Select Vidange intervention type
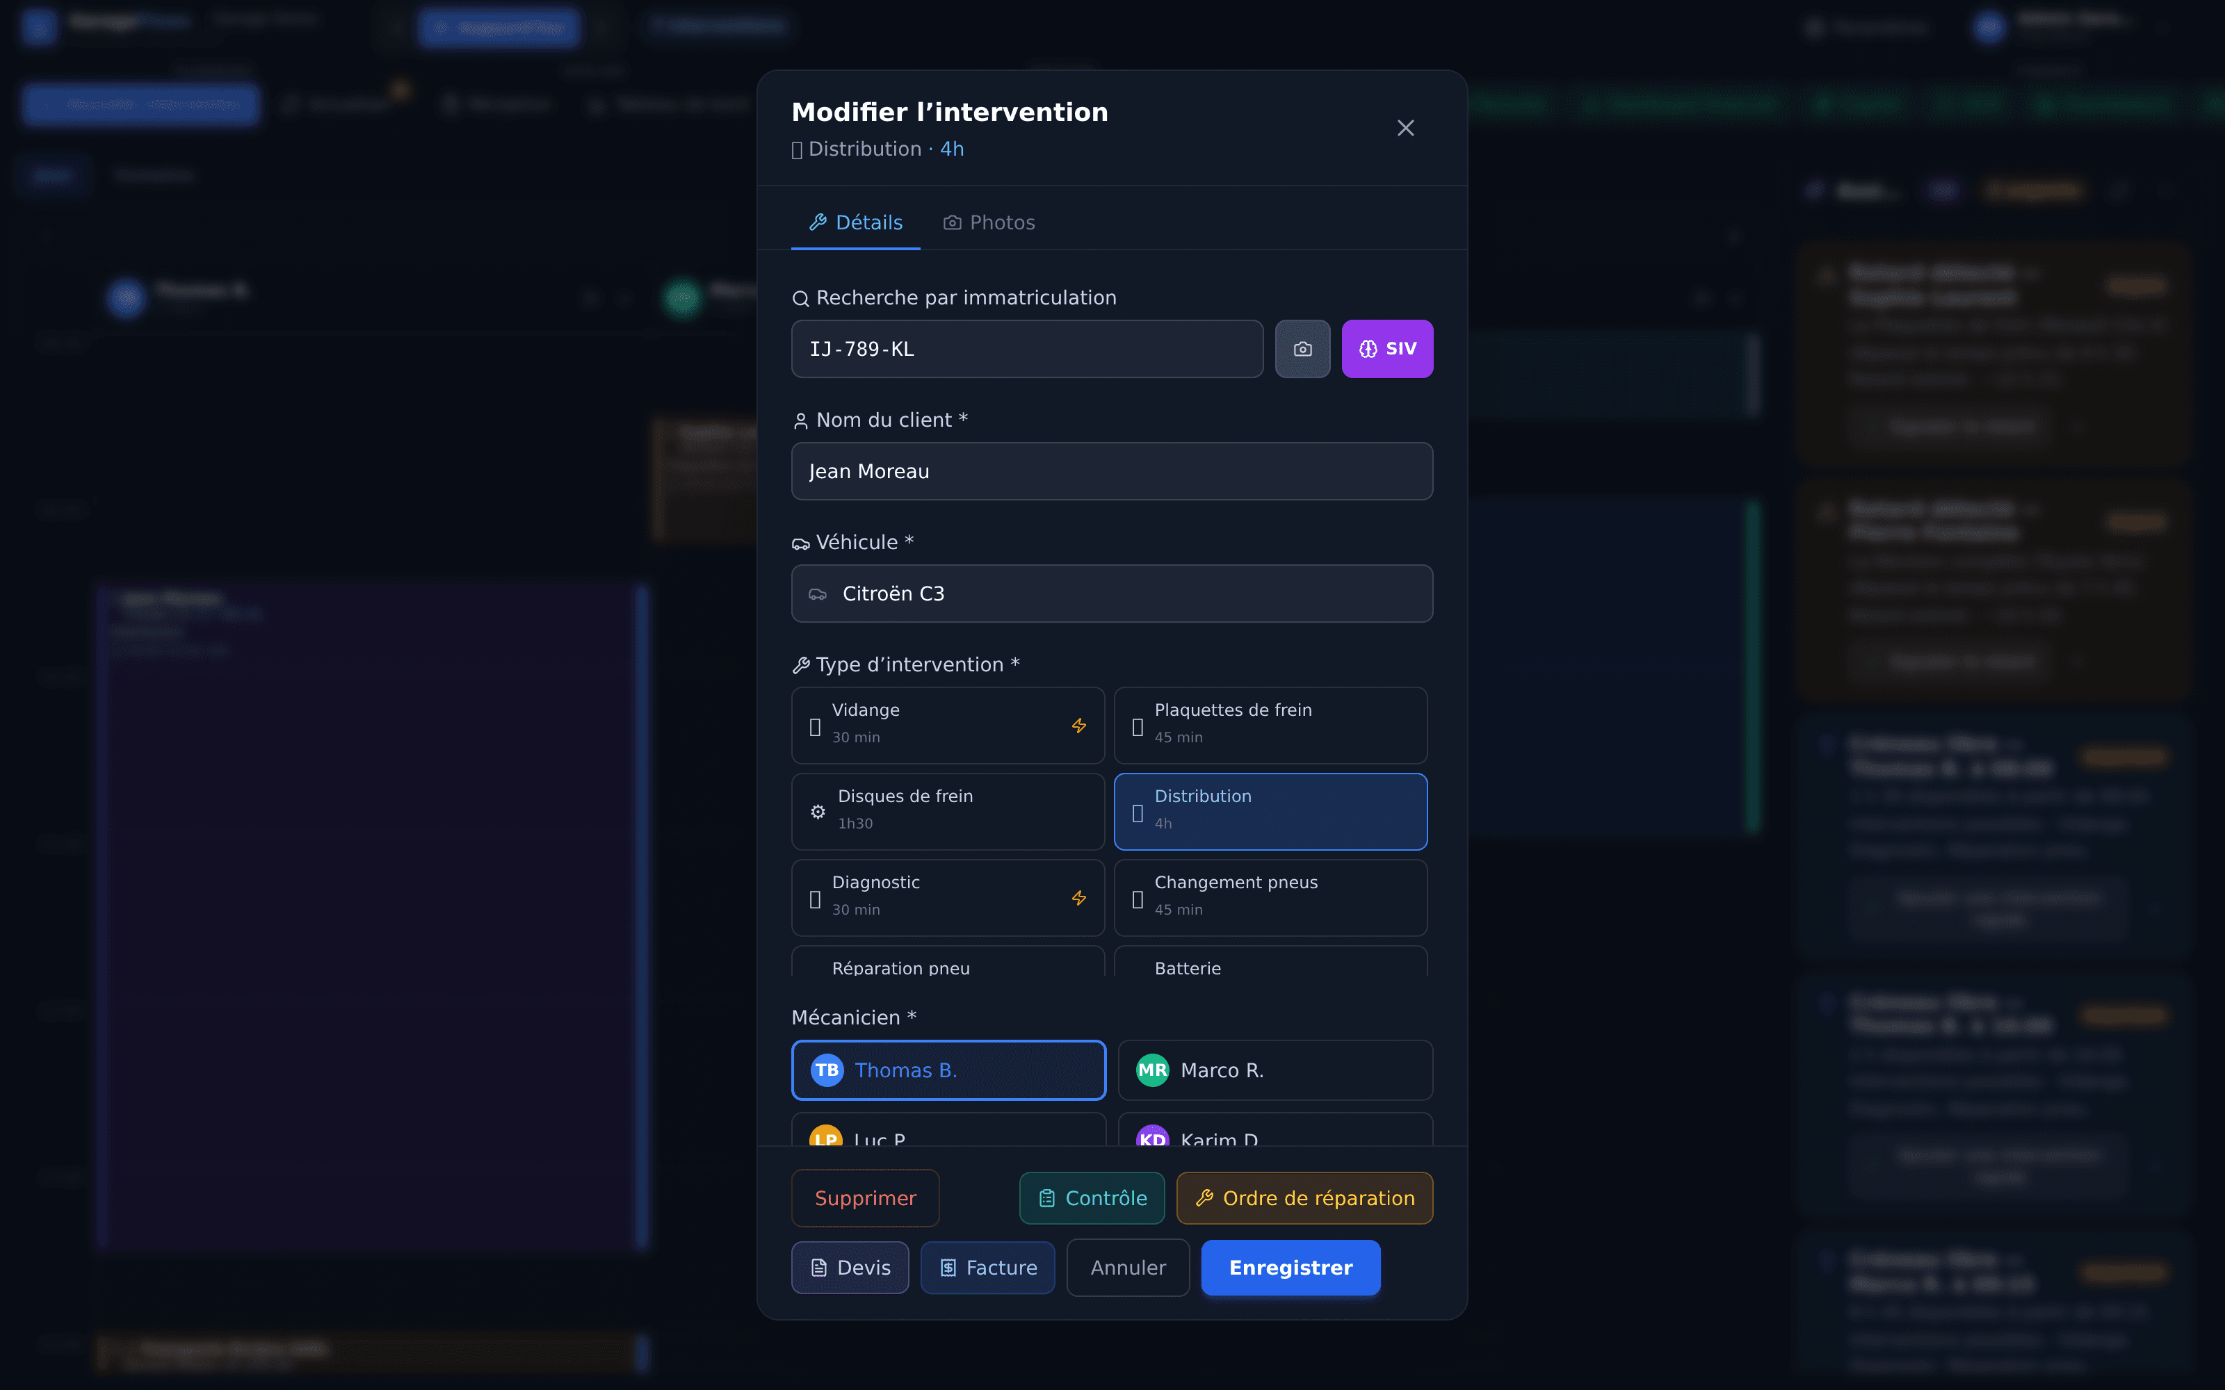The width and height of the screenshot is (2225, 1390). (947, 724)
